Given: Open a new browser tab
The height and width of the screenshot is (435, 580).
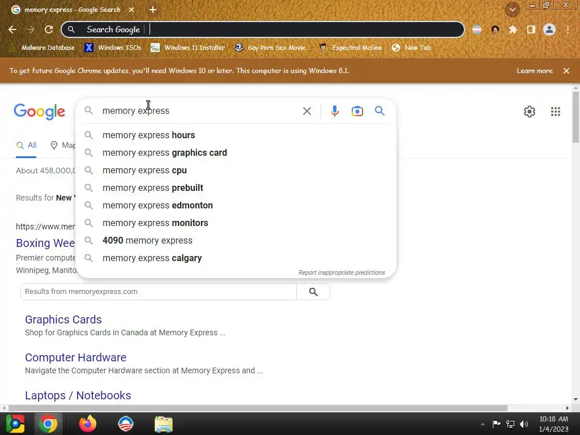Looking at the screenshot, I should pyautogui.click(x=153, y=10).
